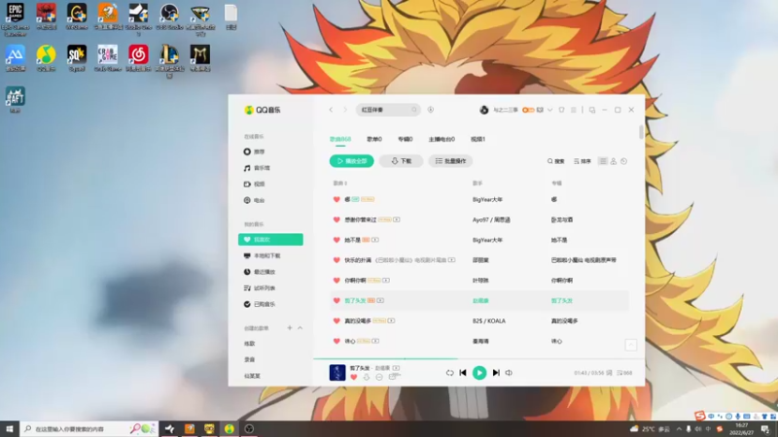Click the back-to-top arrow button in list

point(630,345)
